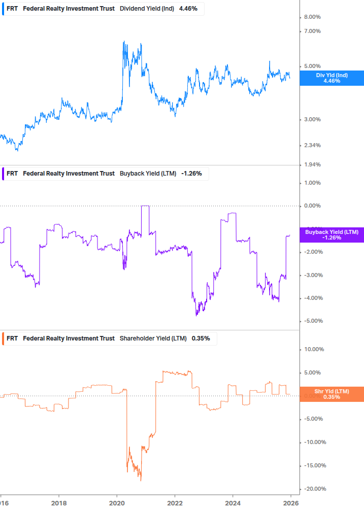Click the -5.00% axis label in buyback chart
Viewport: 364px width, 510px height.
313,321
